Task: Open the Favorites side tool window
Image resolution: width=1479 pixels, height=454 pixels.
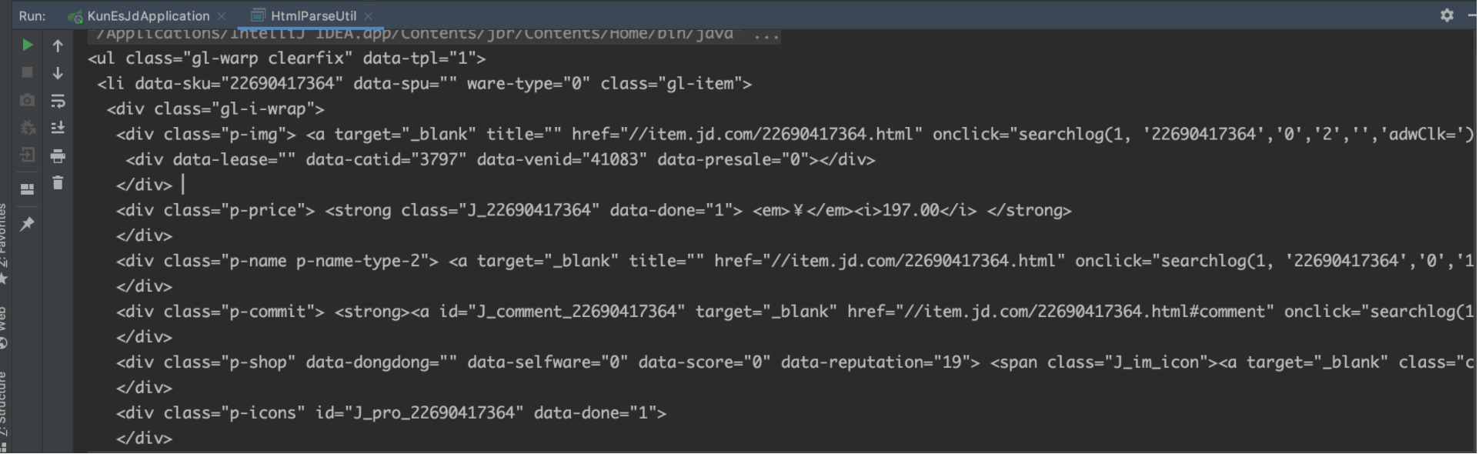Action: pyautogui.click(x=4, y=242)
